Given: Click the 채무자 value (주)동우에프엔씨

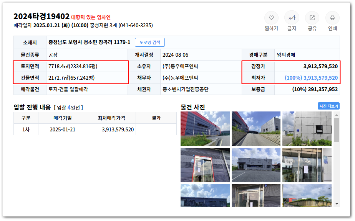Looking at the screenshot, I should [x=180, y=78].
